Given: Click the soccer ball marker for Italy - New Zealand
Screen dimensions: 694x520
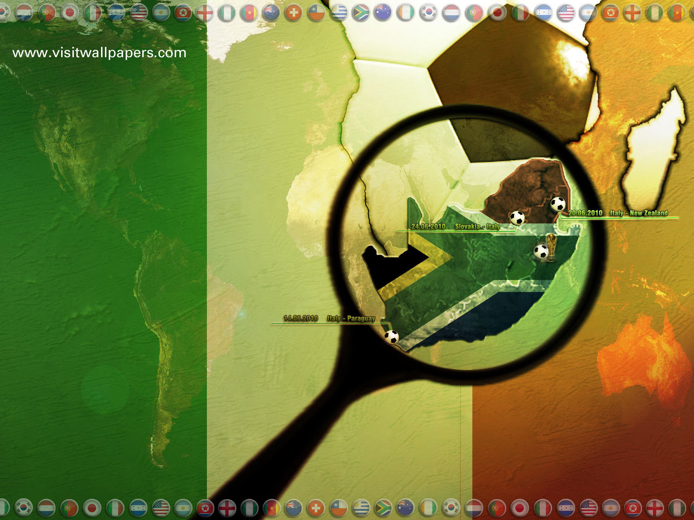Looking at the screenshot, I should pyautogui.click(x=558, y=204).
